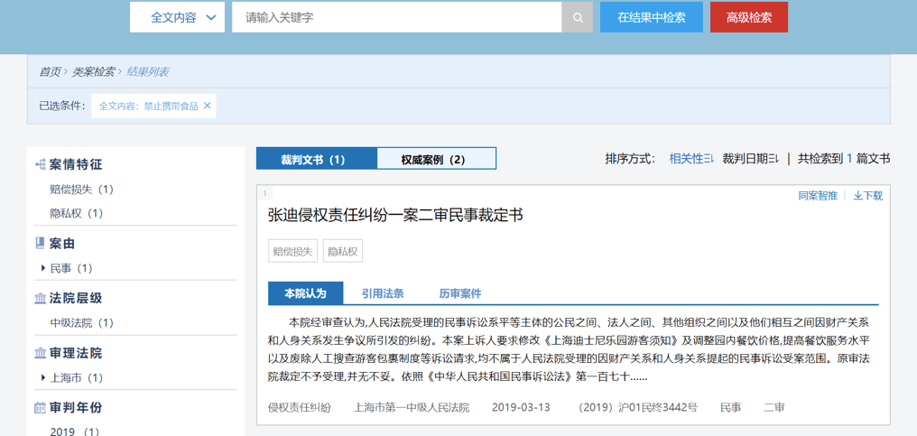Open 高级检索 advanced search
The height and width of the screenshot is (436, 917).
click(x=749, y=17)
